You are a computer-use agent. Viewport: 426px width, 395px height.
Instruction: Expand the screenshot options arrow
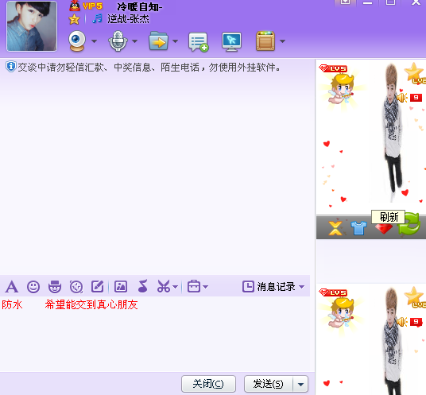click(175, 287)
